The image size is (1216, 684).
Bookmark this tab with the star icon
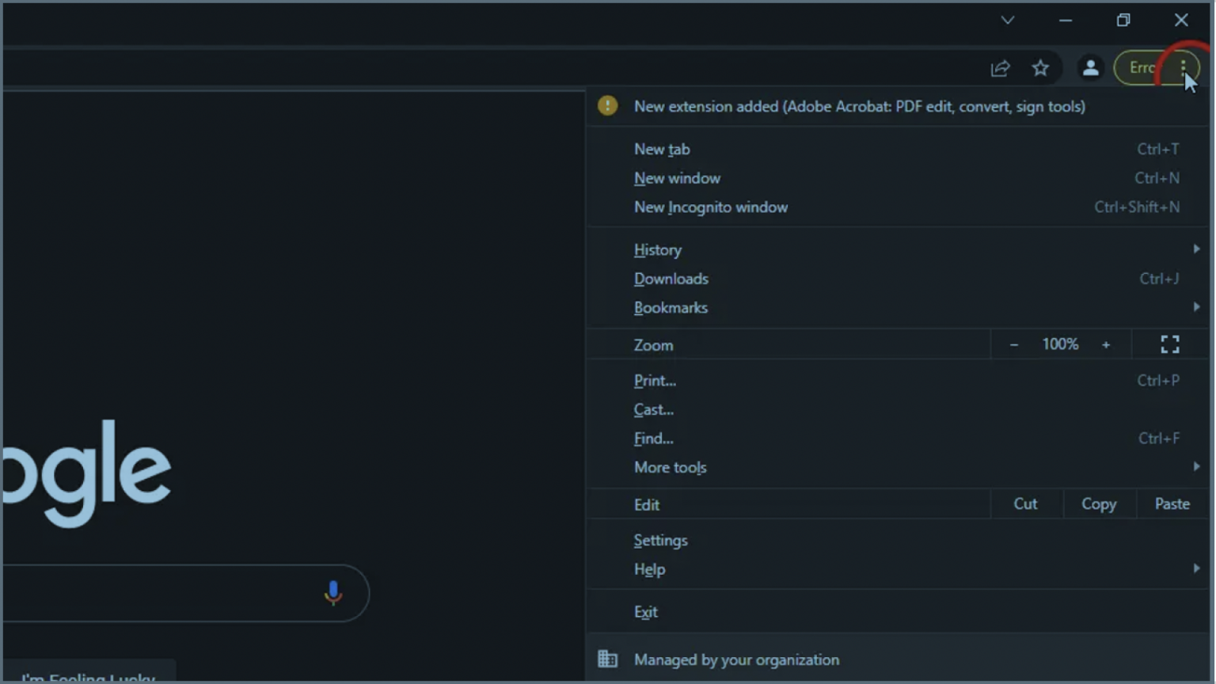click(1040, 68)
